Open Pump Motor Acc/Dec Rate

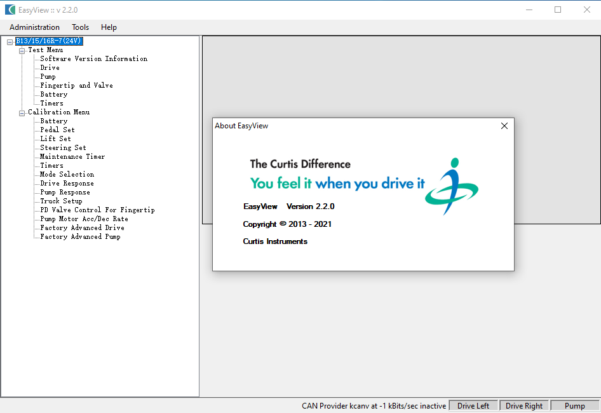(84, 219)
